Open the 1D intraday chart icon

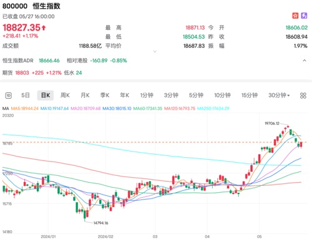click(8, 95)
